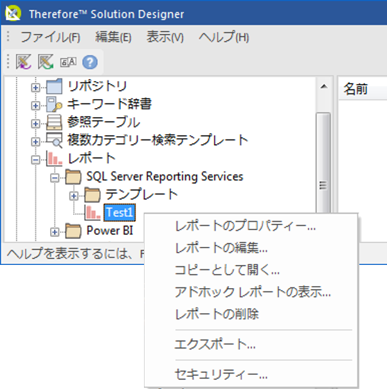This screenshot has width=387, height=389.
Task: Open the 編集(E) menu
Action: pyautogui.click(x=113, y=37)
